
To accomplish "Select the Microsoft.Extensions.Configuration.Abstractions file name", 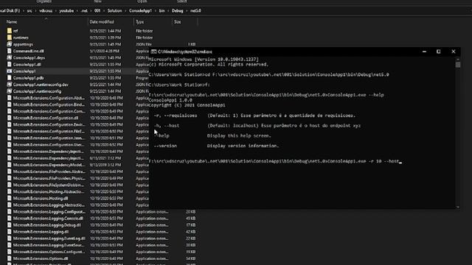I will pyautogui.click(x=49, y=98).
